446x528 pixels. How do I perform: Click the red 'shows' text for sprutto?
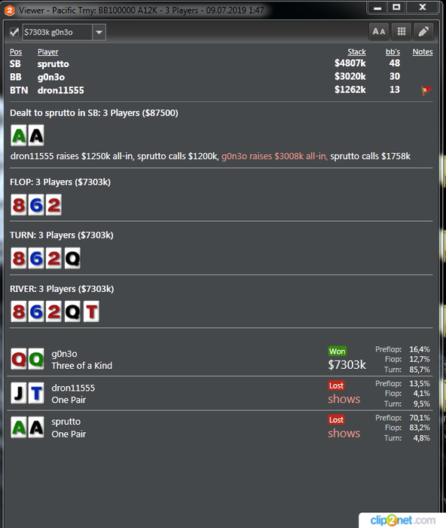[x=344, y=433]
